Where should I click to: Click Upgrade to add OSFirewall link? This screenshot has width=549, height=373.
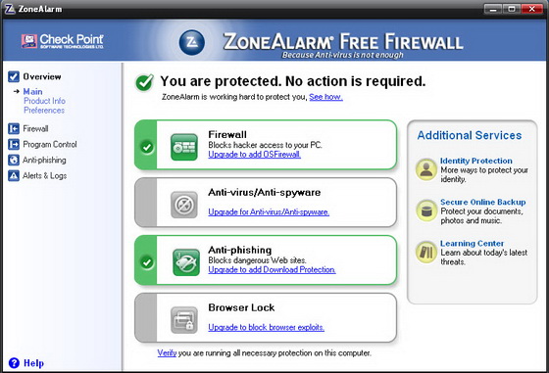pos(255,155)
